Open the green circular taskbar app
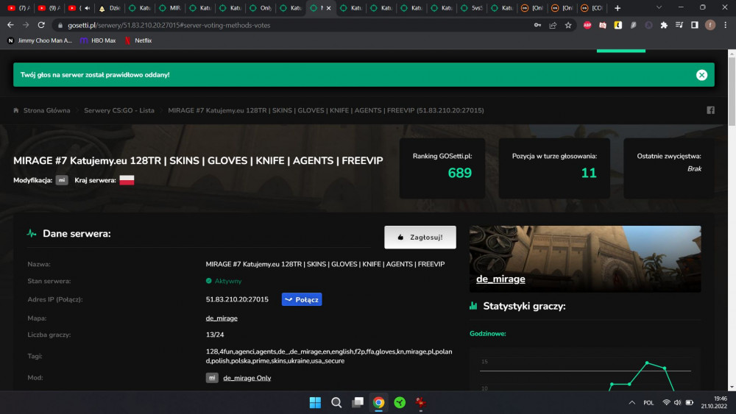 400,403
